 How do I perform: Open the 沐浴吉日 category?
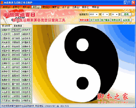pyautogui.click(x=26, y=84)
